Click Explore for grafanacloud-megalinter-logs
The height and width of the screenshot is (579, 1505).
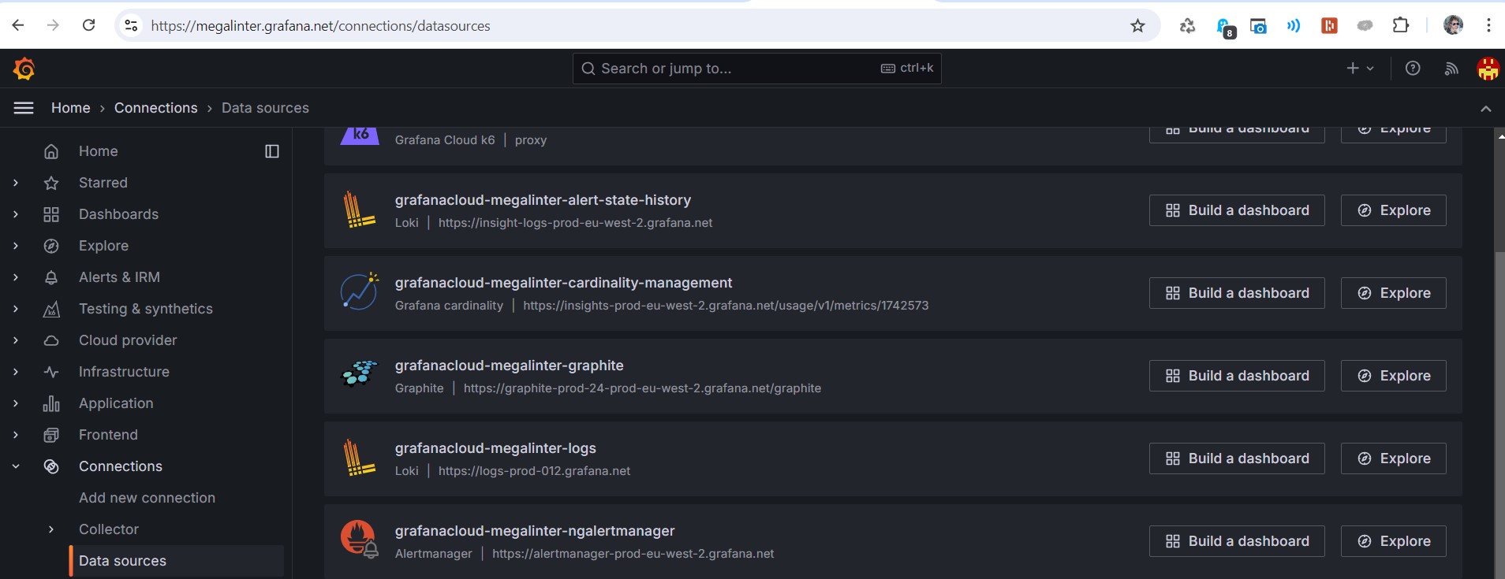pos(1393,458)
